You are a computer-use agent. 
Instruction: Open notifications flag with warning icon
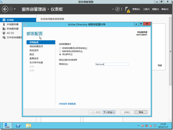click(x=127, y=9)
